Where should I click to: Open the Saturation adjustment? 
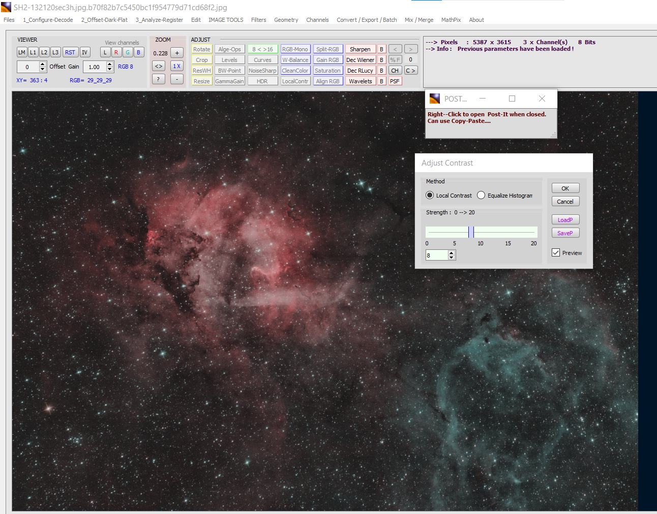click(x=328, y=71)
